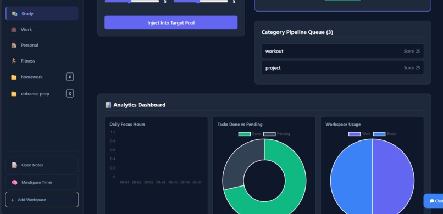This screenshot has height=214, width=443.
Task: Click the Personal house icon
Action: click(x=14, y=45)
